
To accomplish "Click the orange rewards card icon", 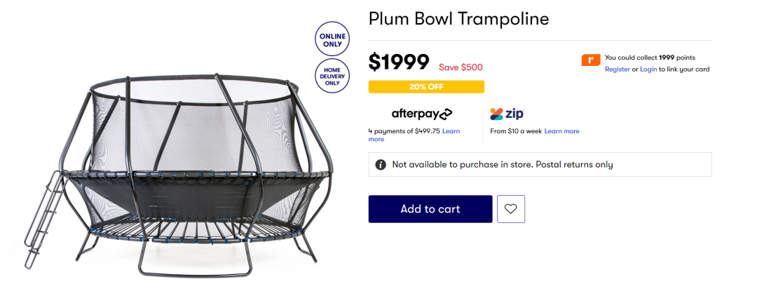I will point(591,60).
